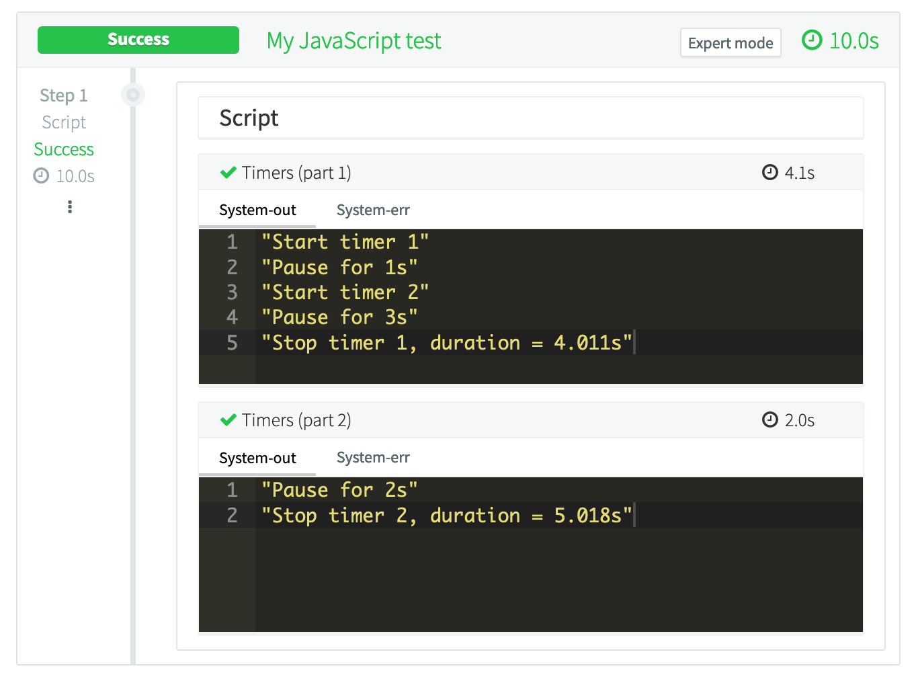The image size is (918, 683).
Task: Click the "Stop timer 1" output line
Action: coord(446,343)
